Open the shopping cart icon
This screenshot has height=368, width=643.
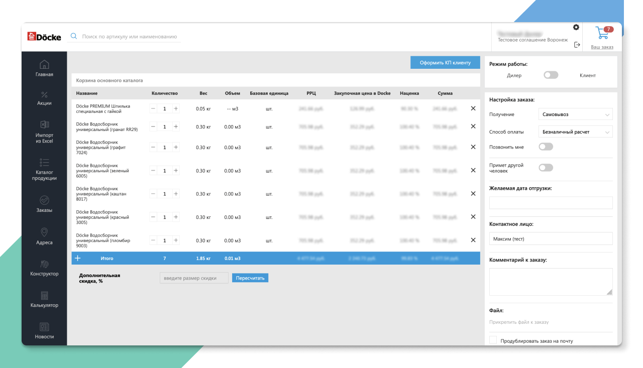pyautogui.click(x=602, y=33)
